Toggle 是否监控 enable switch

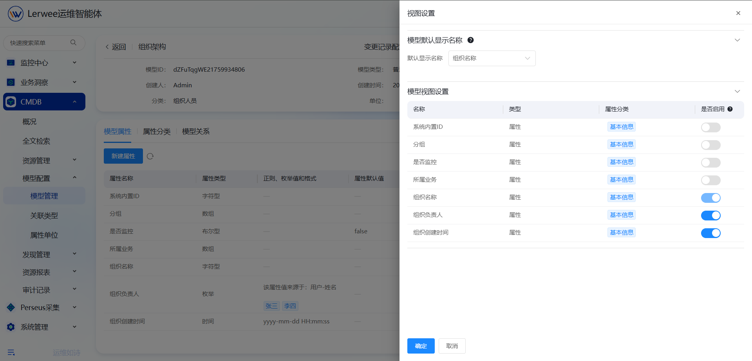(x=711, y=162)
